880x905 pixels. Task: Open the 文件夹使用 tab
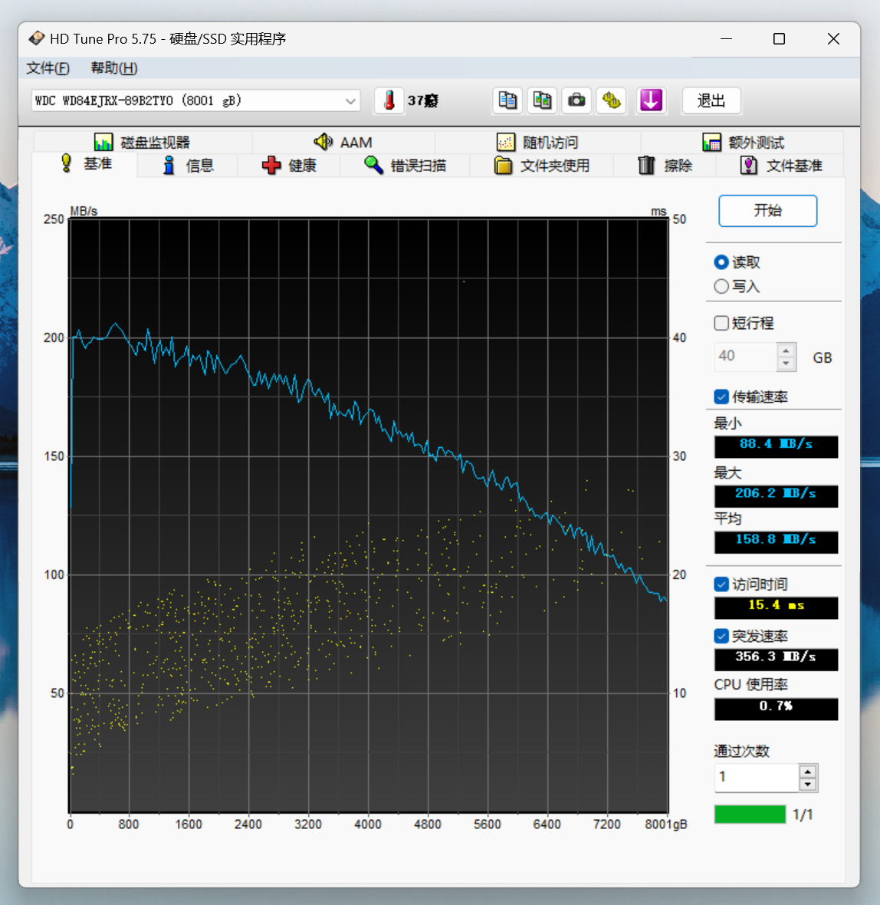(x=542, y=166)
